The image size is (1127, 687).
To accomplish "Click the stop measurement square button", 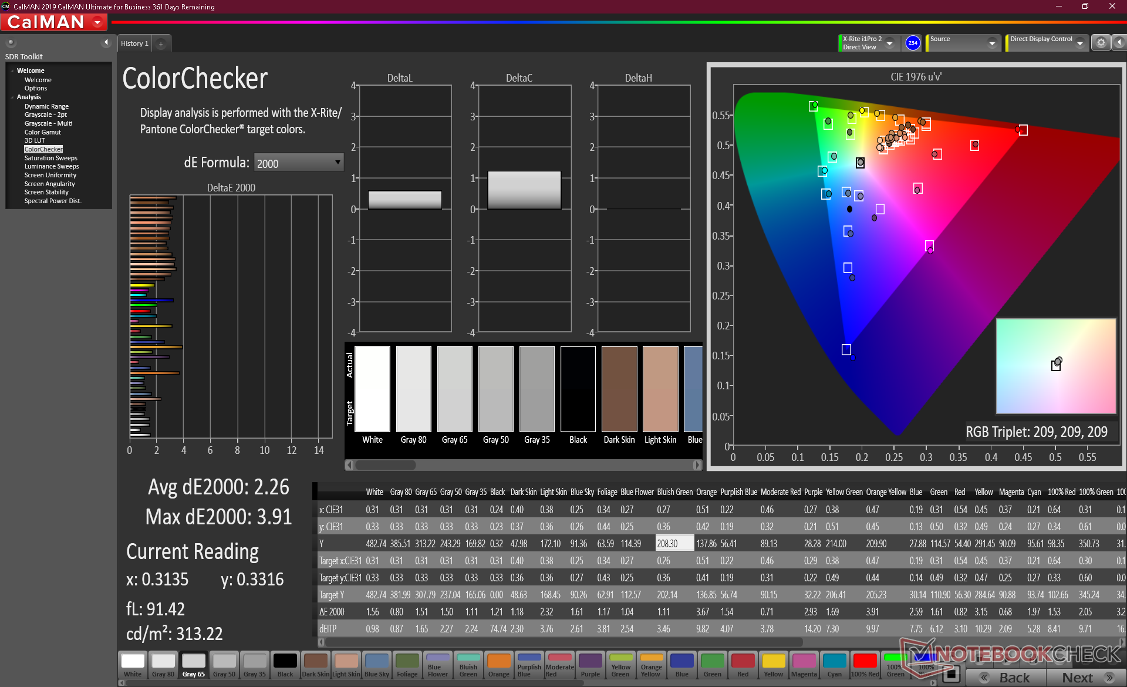I will (x=951, y=675).
